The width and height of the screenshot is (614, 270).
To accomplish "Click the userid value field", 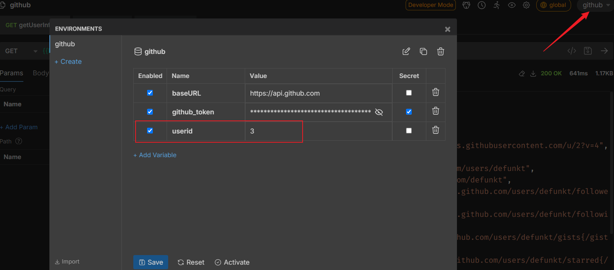I will coord(318,131).
